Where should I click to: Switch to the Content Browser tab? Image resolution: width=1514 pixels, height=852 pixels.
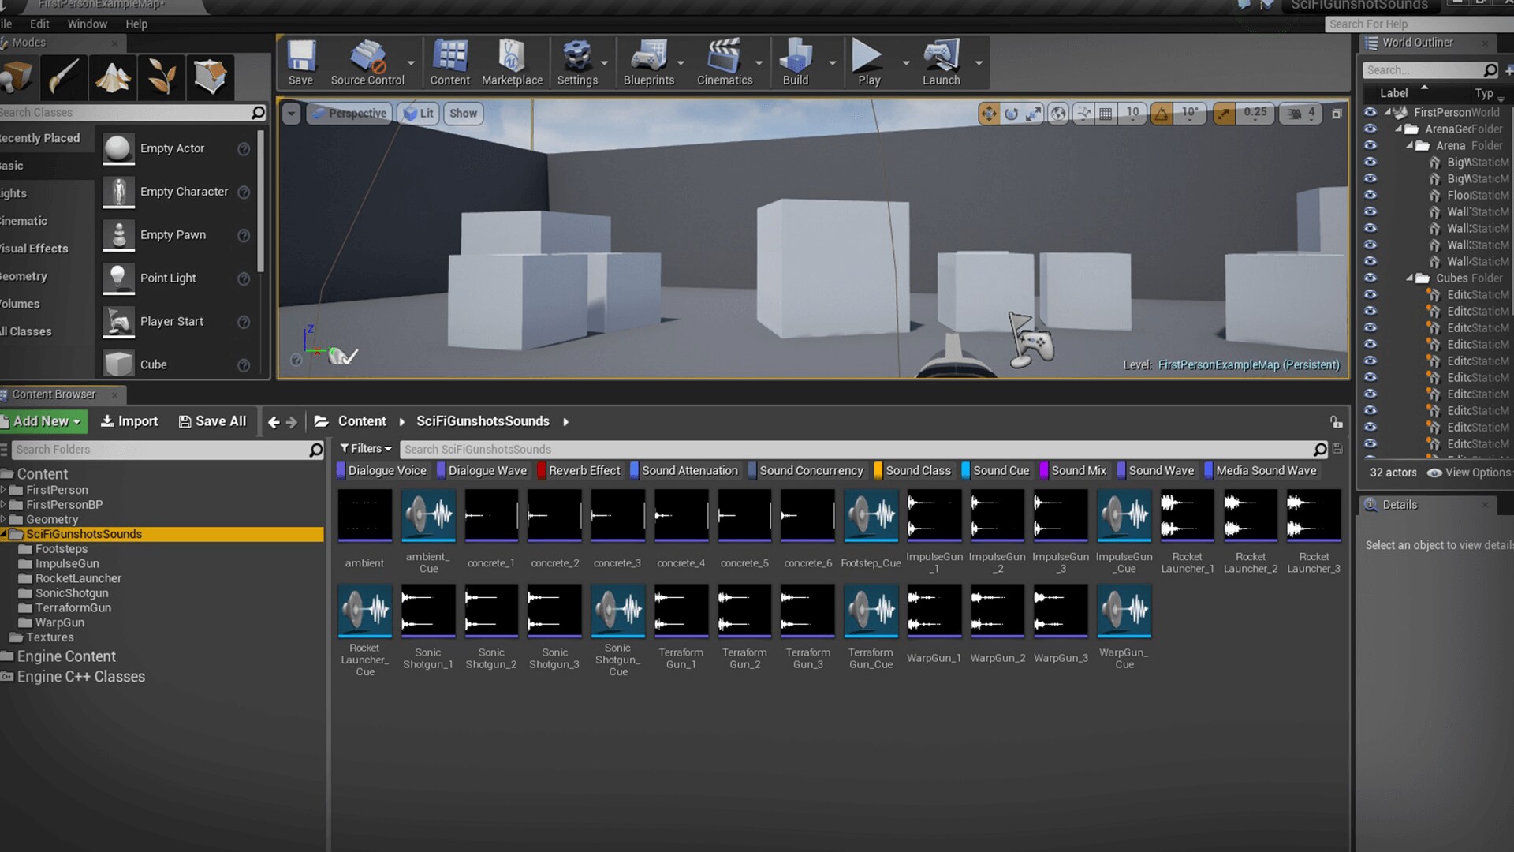pyautogui.click(x=53, y=394)
